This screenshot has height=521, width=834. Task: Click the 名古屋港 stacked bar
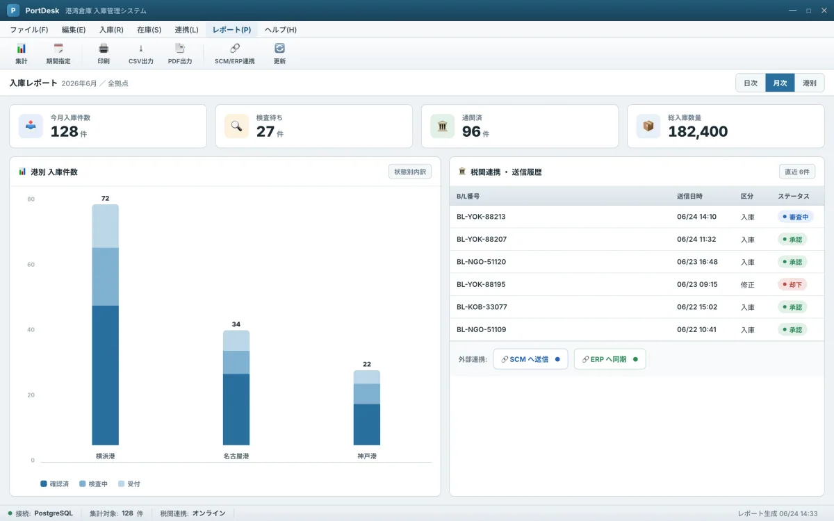[236, 388]
